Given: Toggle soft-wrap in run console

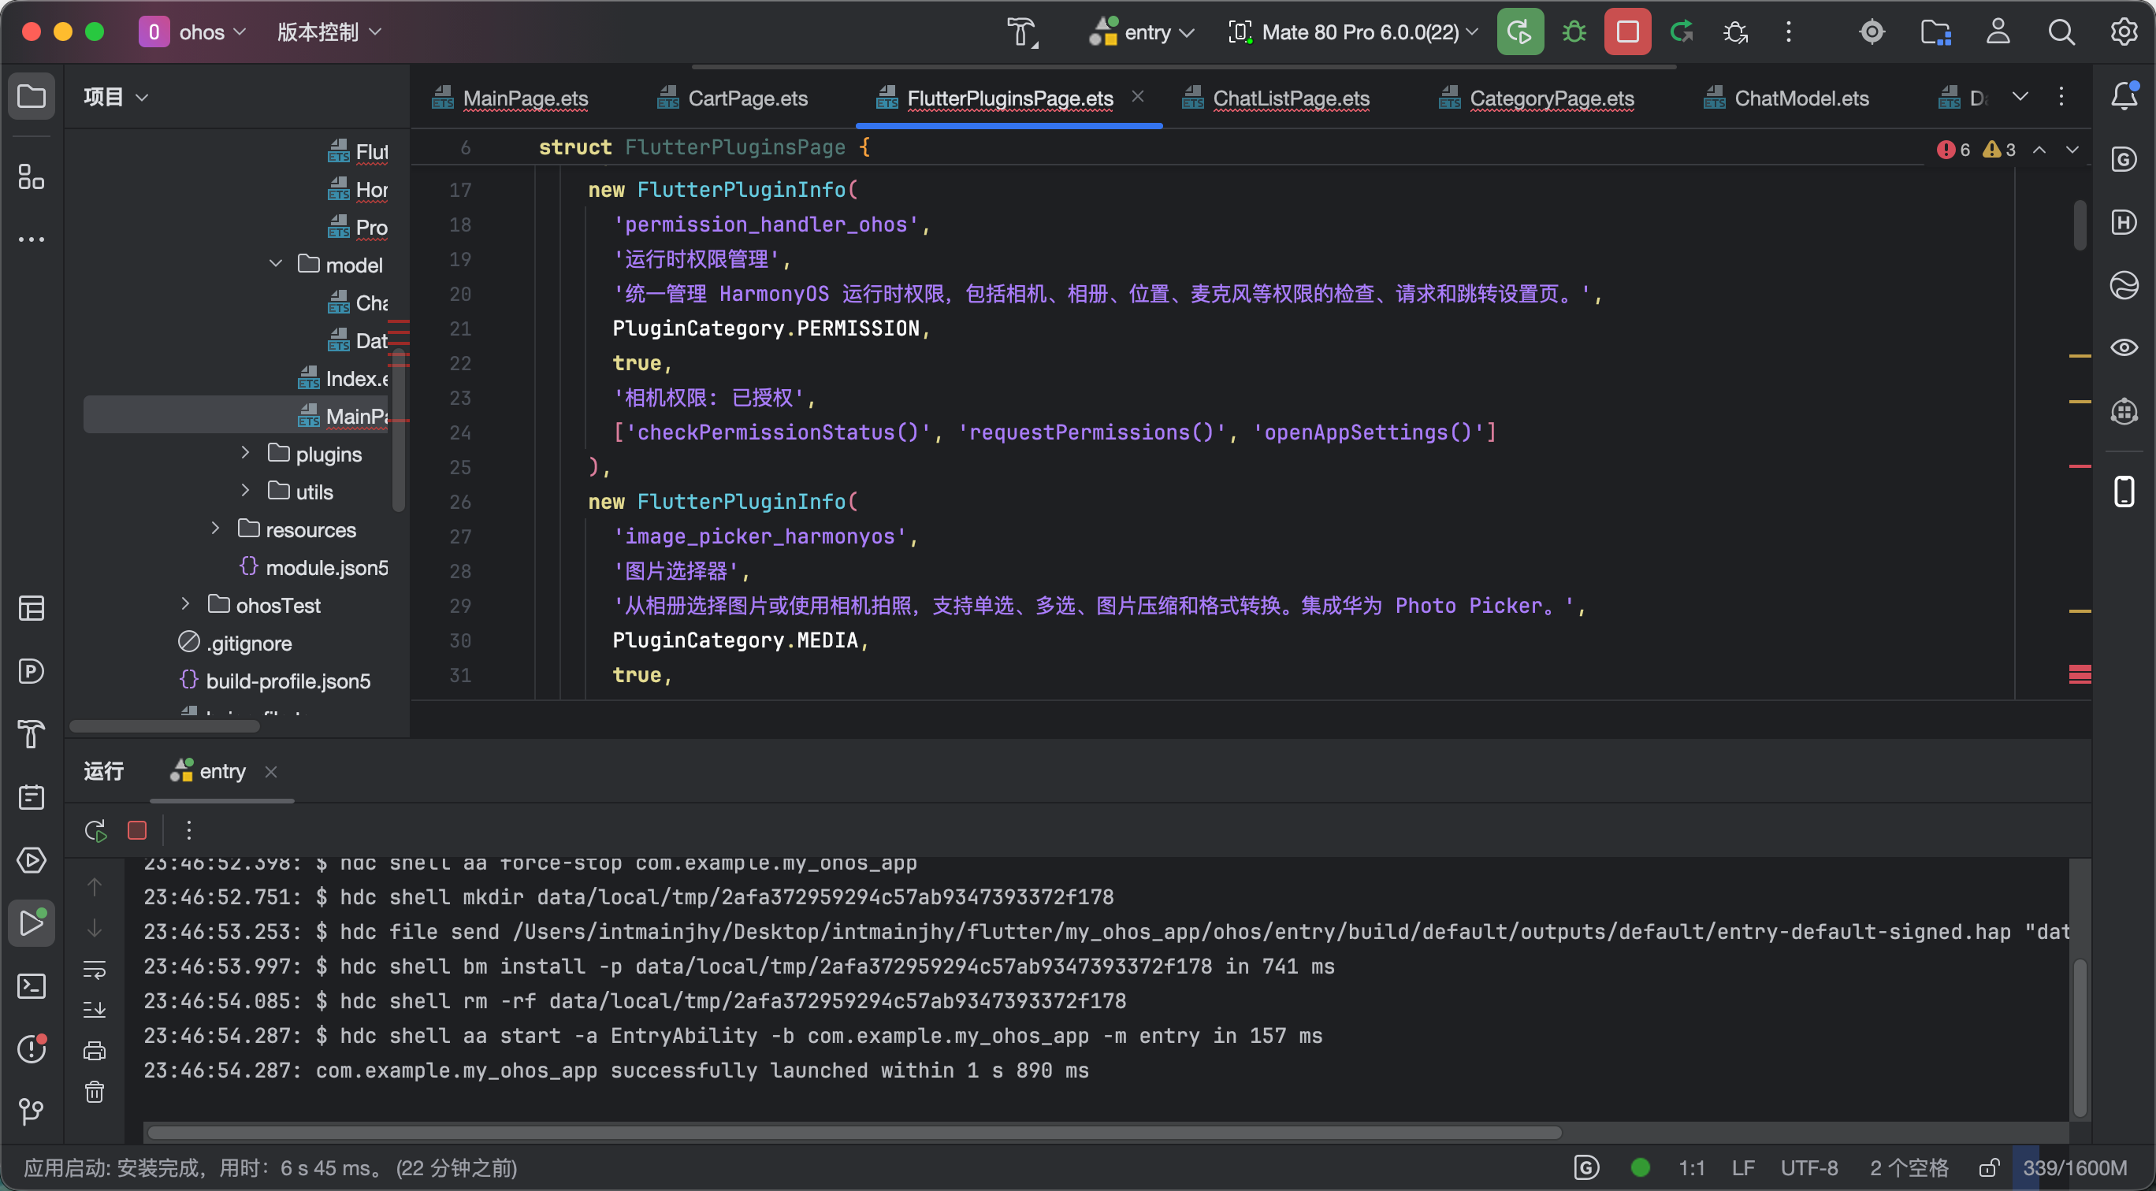Looking at the screenshot, I should coord(95,970).
